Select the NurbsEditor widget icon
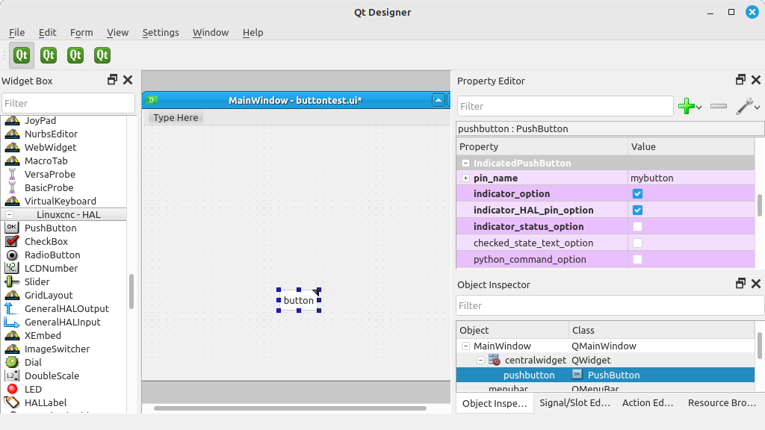Image resolution: width=765 pixels, height=430 pixels. [x=12, y=134]
